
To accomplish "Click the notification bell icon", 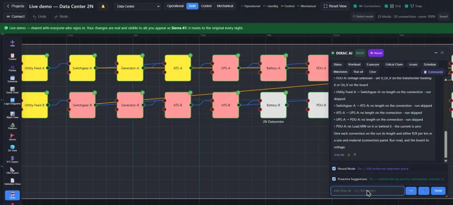I will (103, 6).
